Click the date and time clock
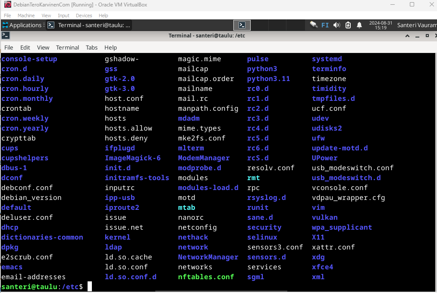The image size is (437, 293). click(x=378, y=25)
